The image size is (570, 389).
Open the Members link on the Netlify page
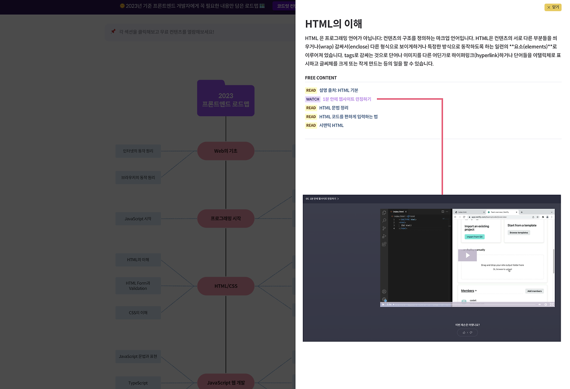click(468, 291)
